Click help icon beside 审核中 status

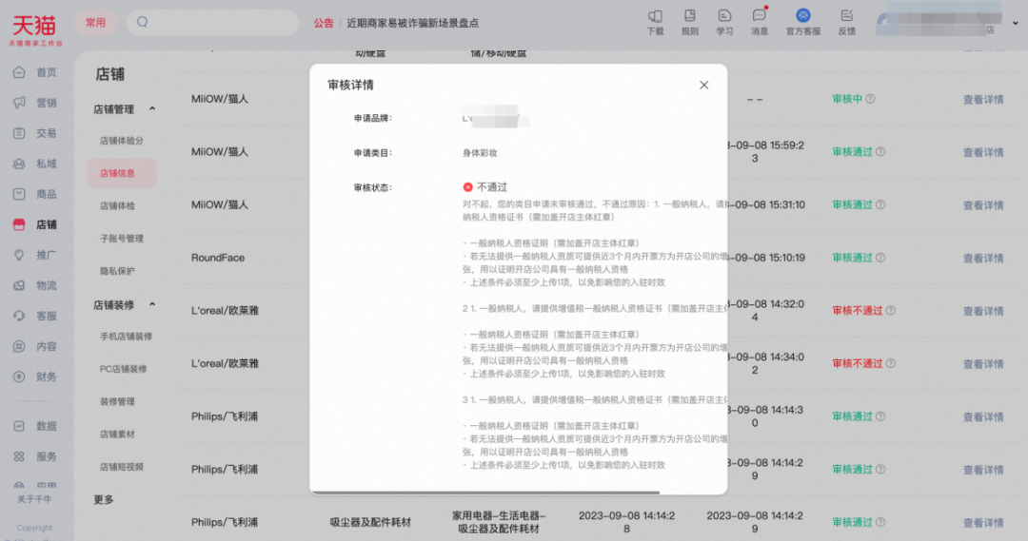[x=870, y=99]
